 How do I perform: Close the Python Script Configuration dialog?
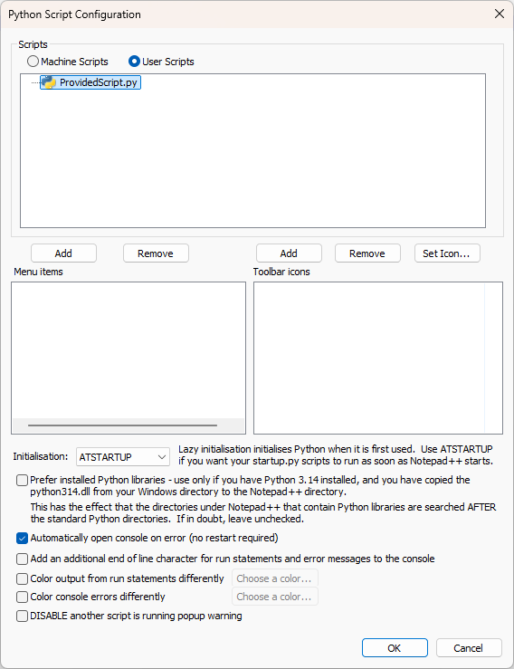point(500,14)
